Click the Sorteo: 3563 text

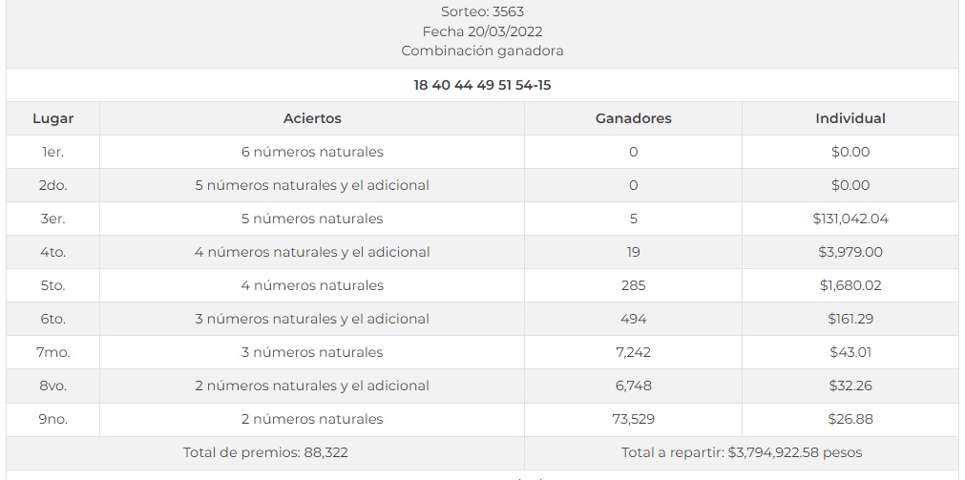tap(482, 12)
